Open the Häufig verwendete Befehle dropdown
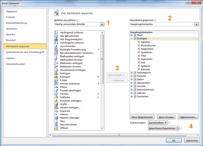The height and width of the screenshot is (146, 203). pyautogui.click(x=102, y=24)
